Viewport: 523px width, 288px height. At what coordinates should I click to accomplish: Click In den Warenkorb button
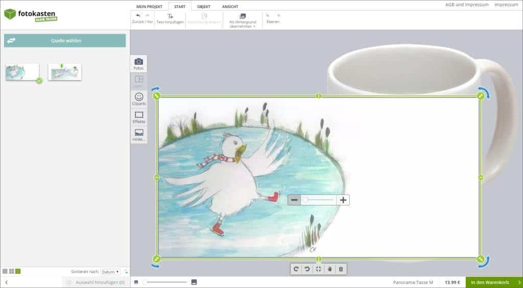pyautogui.click(x=494, y=282)
